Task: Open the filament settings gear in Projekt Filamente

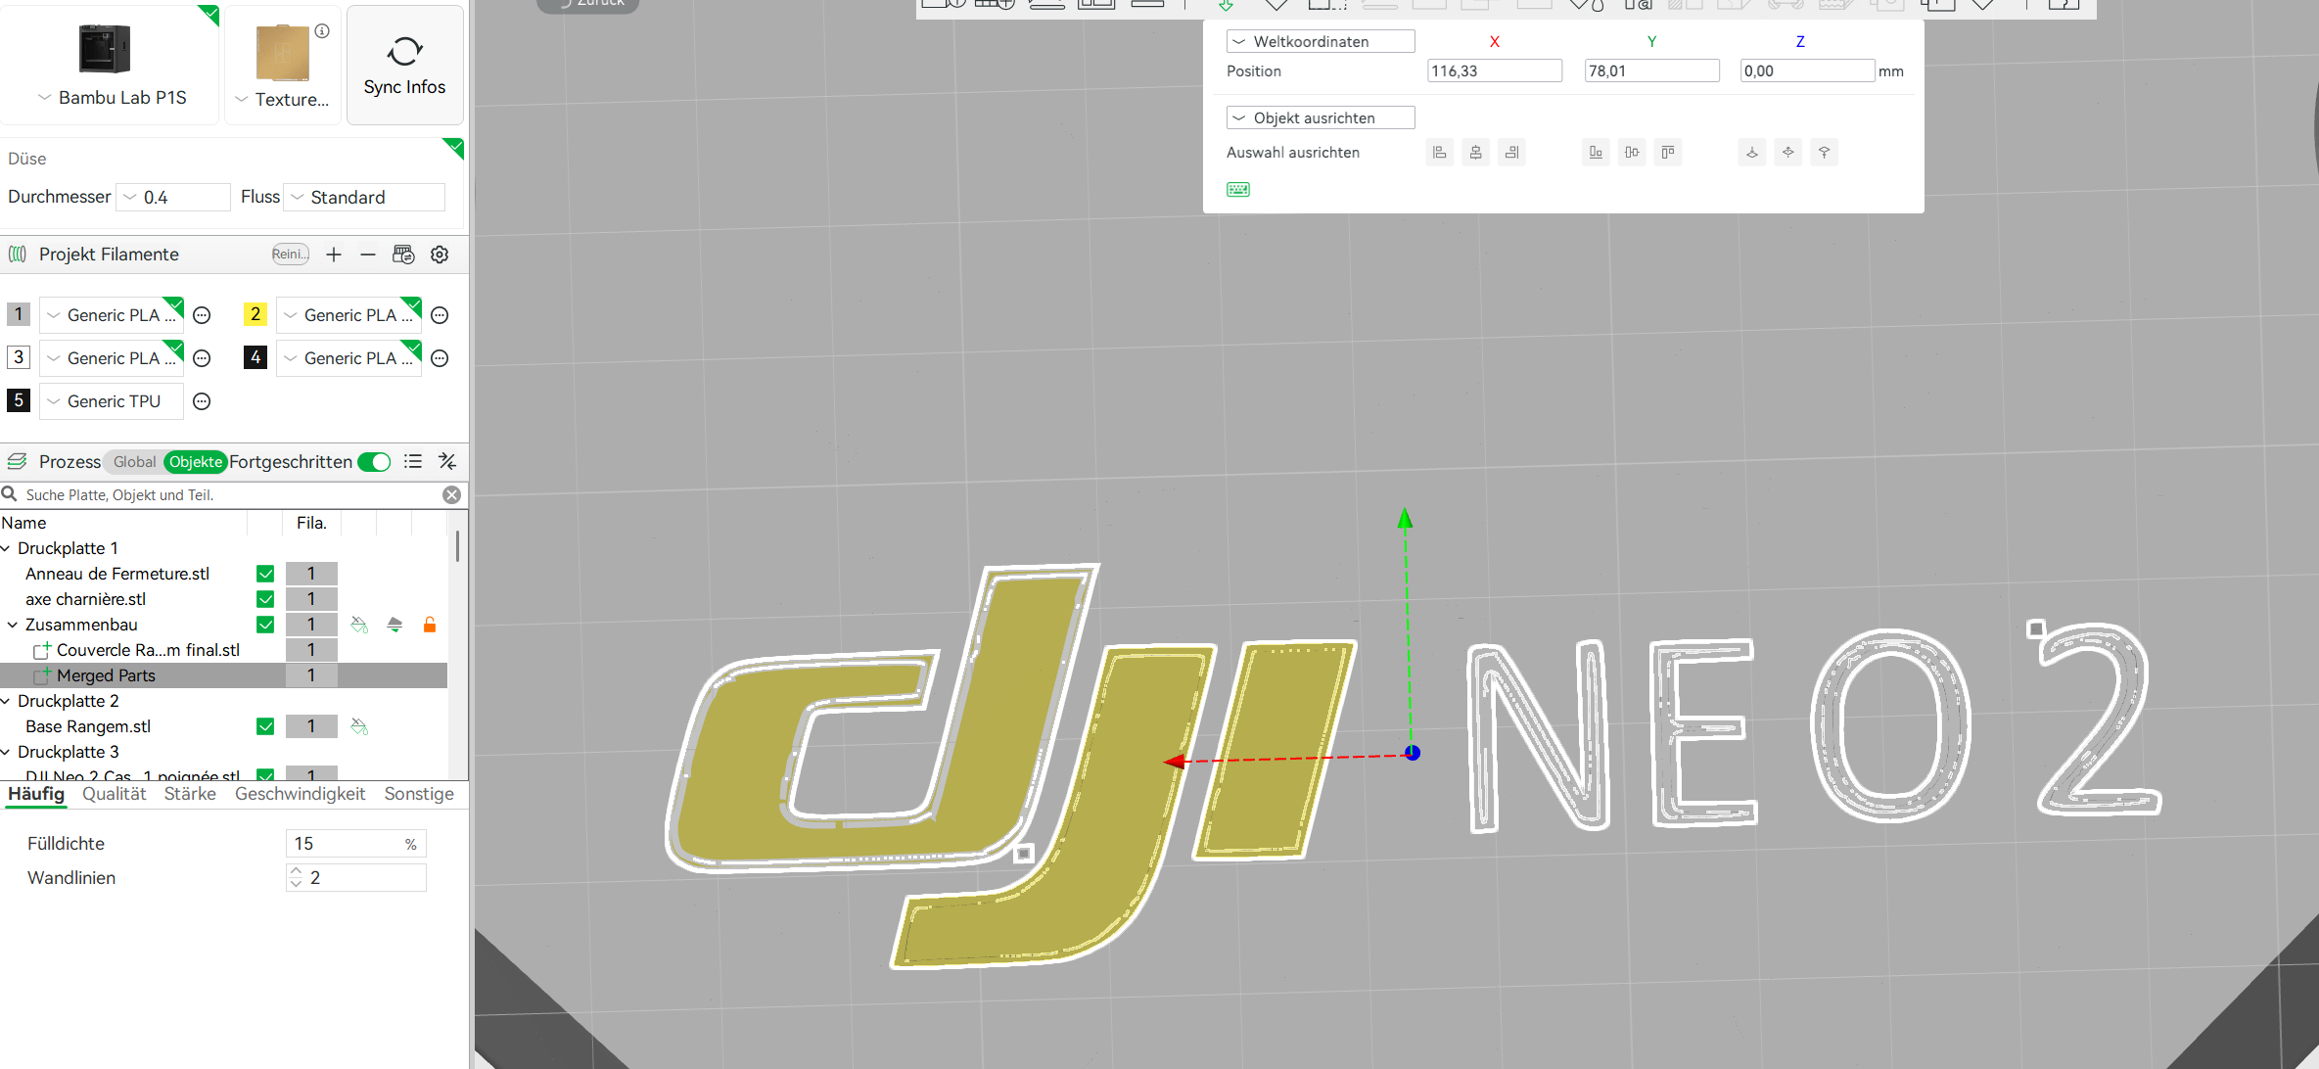Action: pos(439,255)
